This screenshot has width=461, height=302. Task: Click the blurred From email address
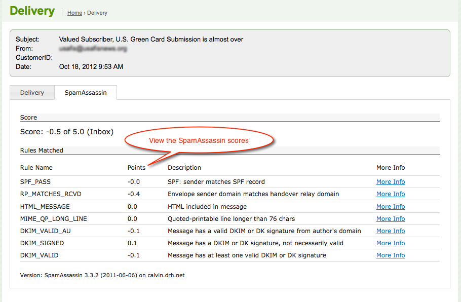pyautogui.click(x=92, y=49)
